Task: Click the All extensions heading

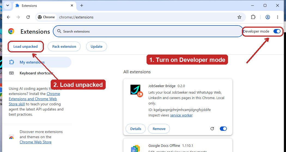Action: (x=137, y=72)
